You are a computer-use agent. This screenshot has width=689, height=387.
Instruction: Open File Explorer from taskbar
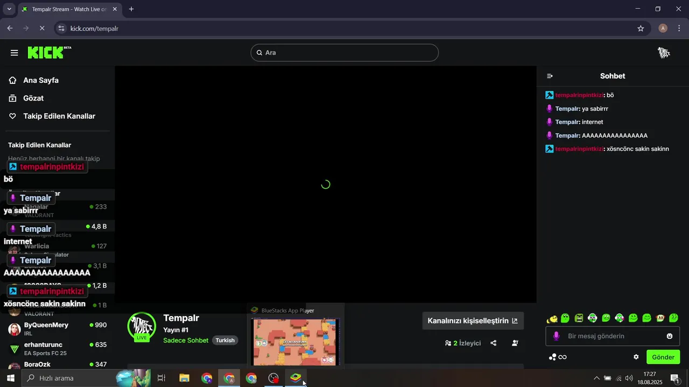(184, 378)
